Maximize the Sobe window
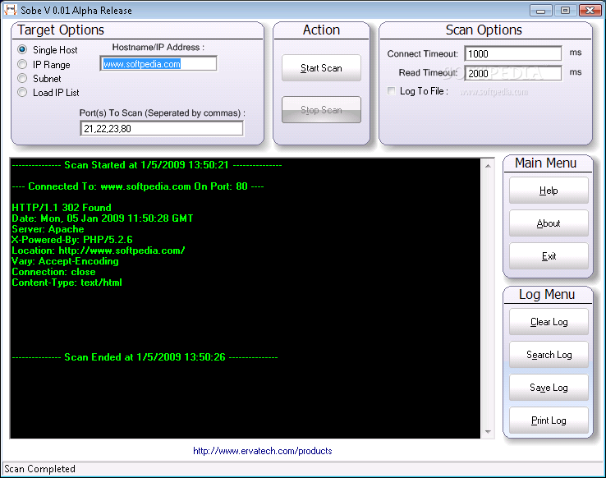The width and height of the screenshot is (606, 478). coord(565,10)
